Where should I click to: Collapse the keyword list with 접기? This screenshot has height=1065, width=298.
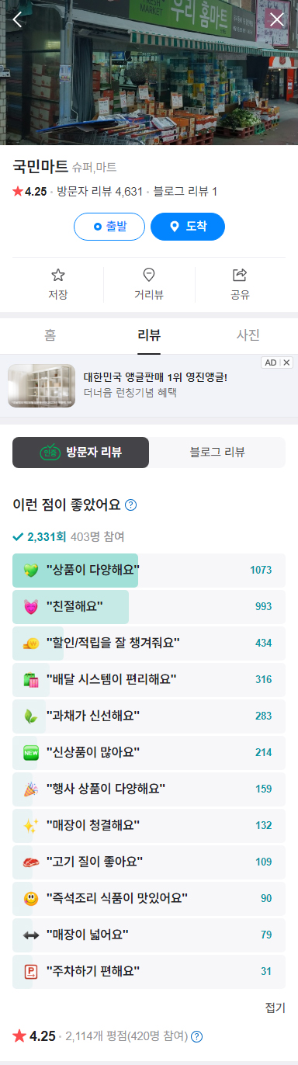[275, 1008]
